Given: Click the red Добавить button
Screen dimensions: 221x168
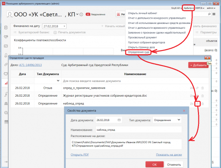Looking at the screenshot, I should 198,65.
